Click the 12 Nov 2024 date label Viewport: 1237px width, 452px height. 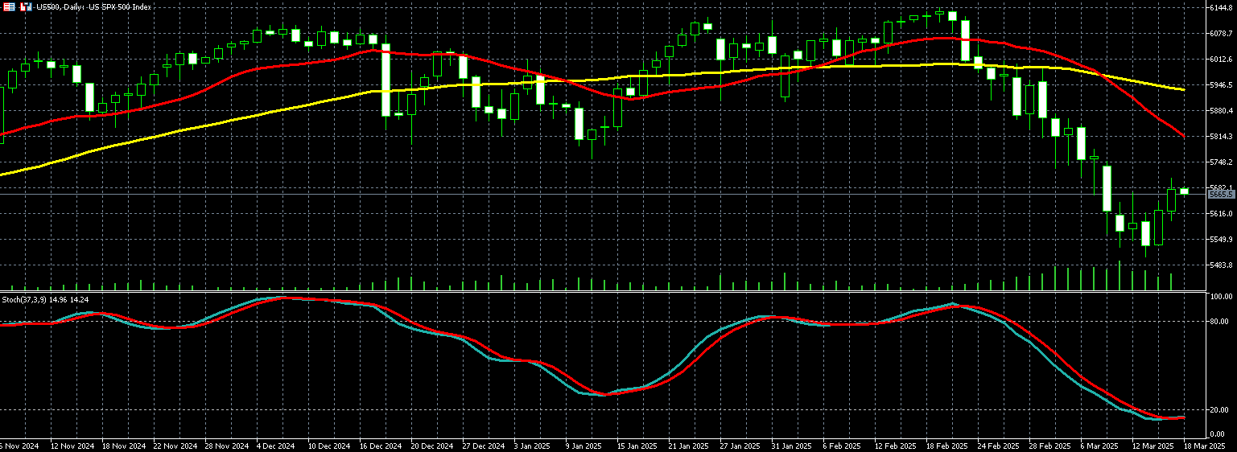tap(72, 446)
